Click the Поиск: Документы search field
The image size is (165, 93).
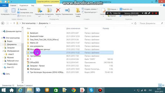point(151,23)
